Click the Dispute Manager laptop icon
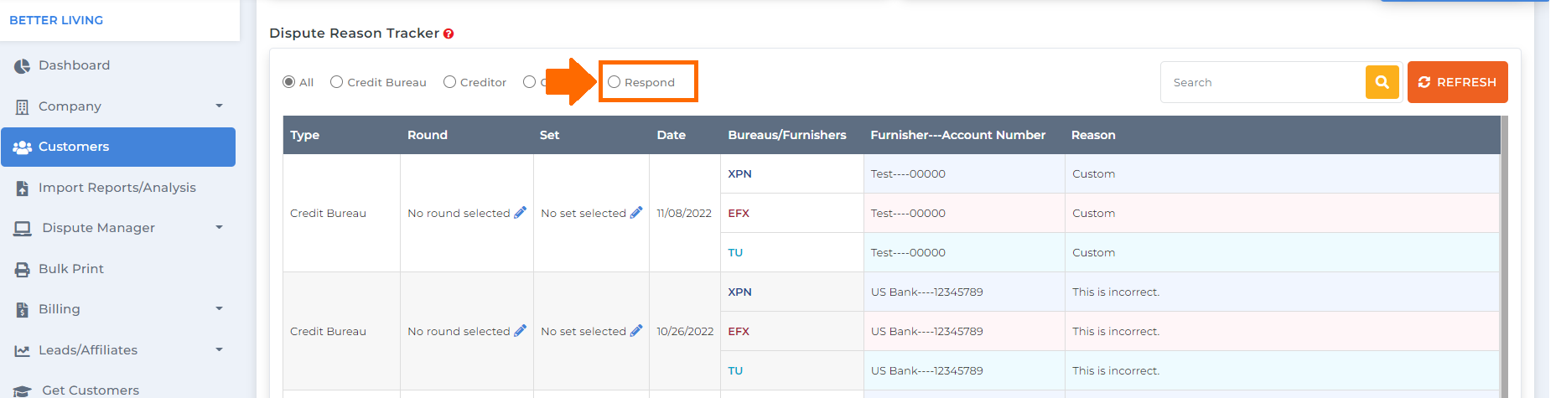Image resolution: width=1561 pixels, height=398 pixels. coord(23,229)
